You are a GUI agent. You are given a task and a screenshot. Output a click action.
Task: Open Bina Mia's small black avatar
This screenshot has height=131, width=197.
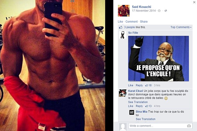pyautogui.click(x=132, y=112)
